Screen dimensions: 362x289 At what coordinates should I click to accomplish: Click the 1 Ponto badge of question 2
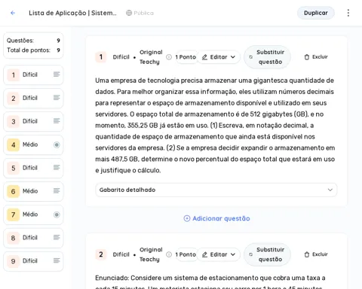[x=186, y=254]
